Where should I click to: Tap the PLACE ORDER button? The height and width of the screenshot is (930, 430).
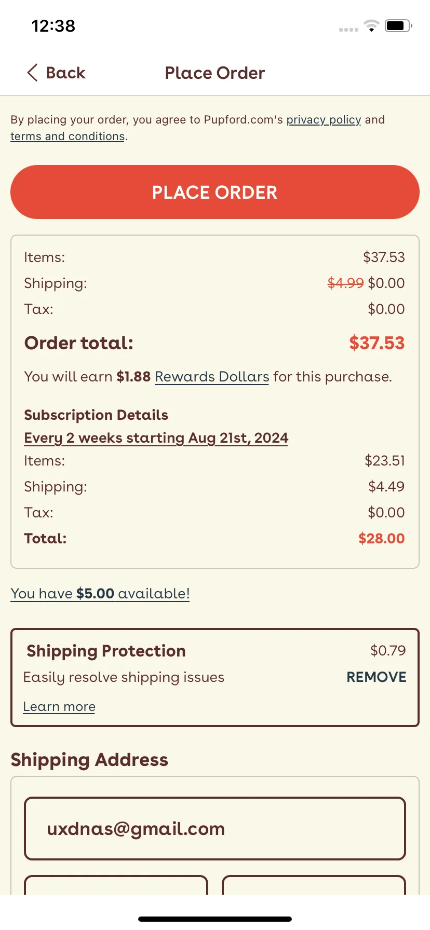click(215, 192)
